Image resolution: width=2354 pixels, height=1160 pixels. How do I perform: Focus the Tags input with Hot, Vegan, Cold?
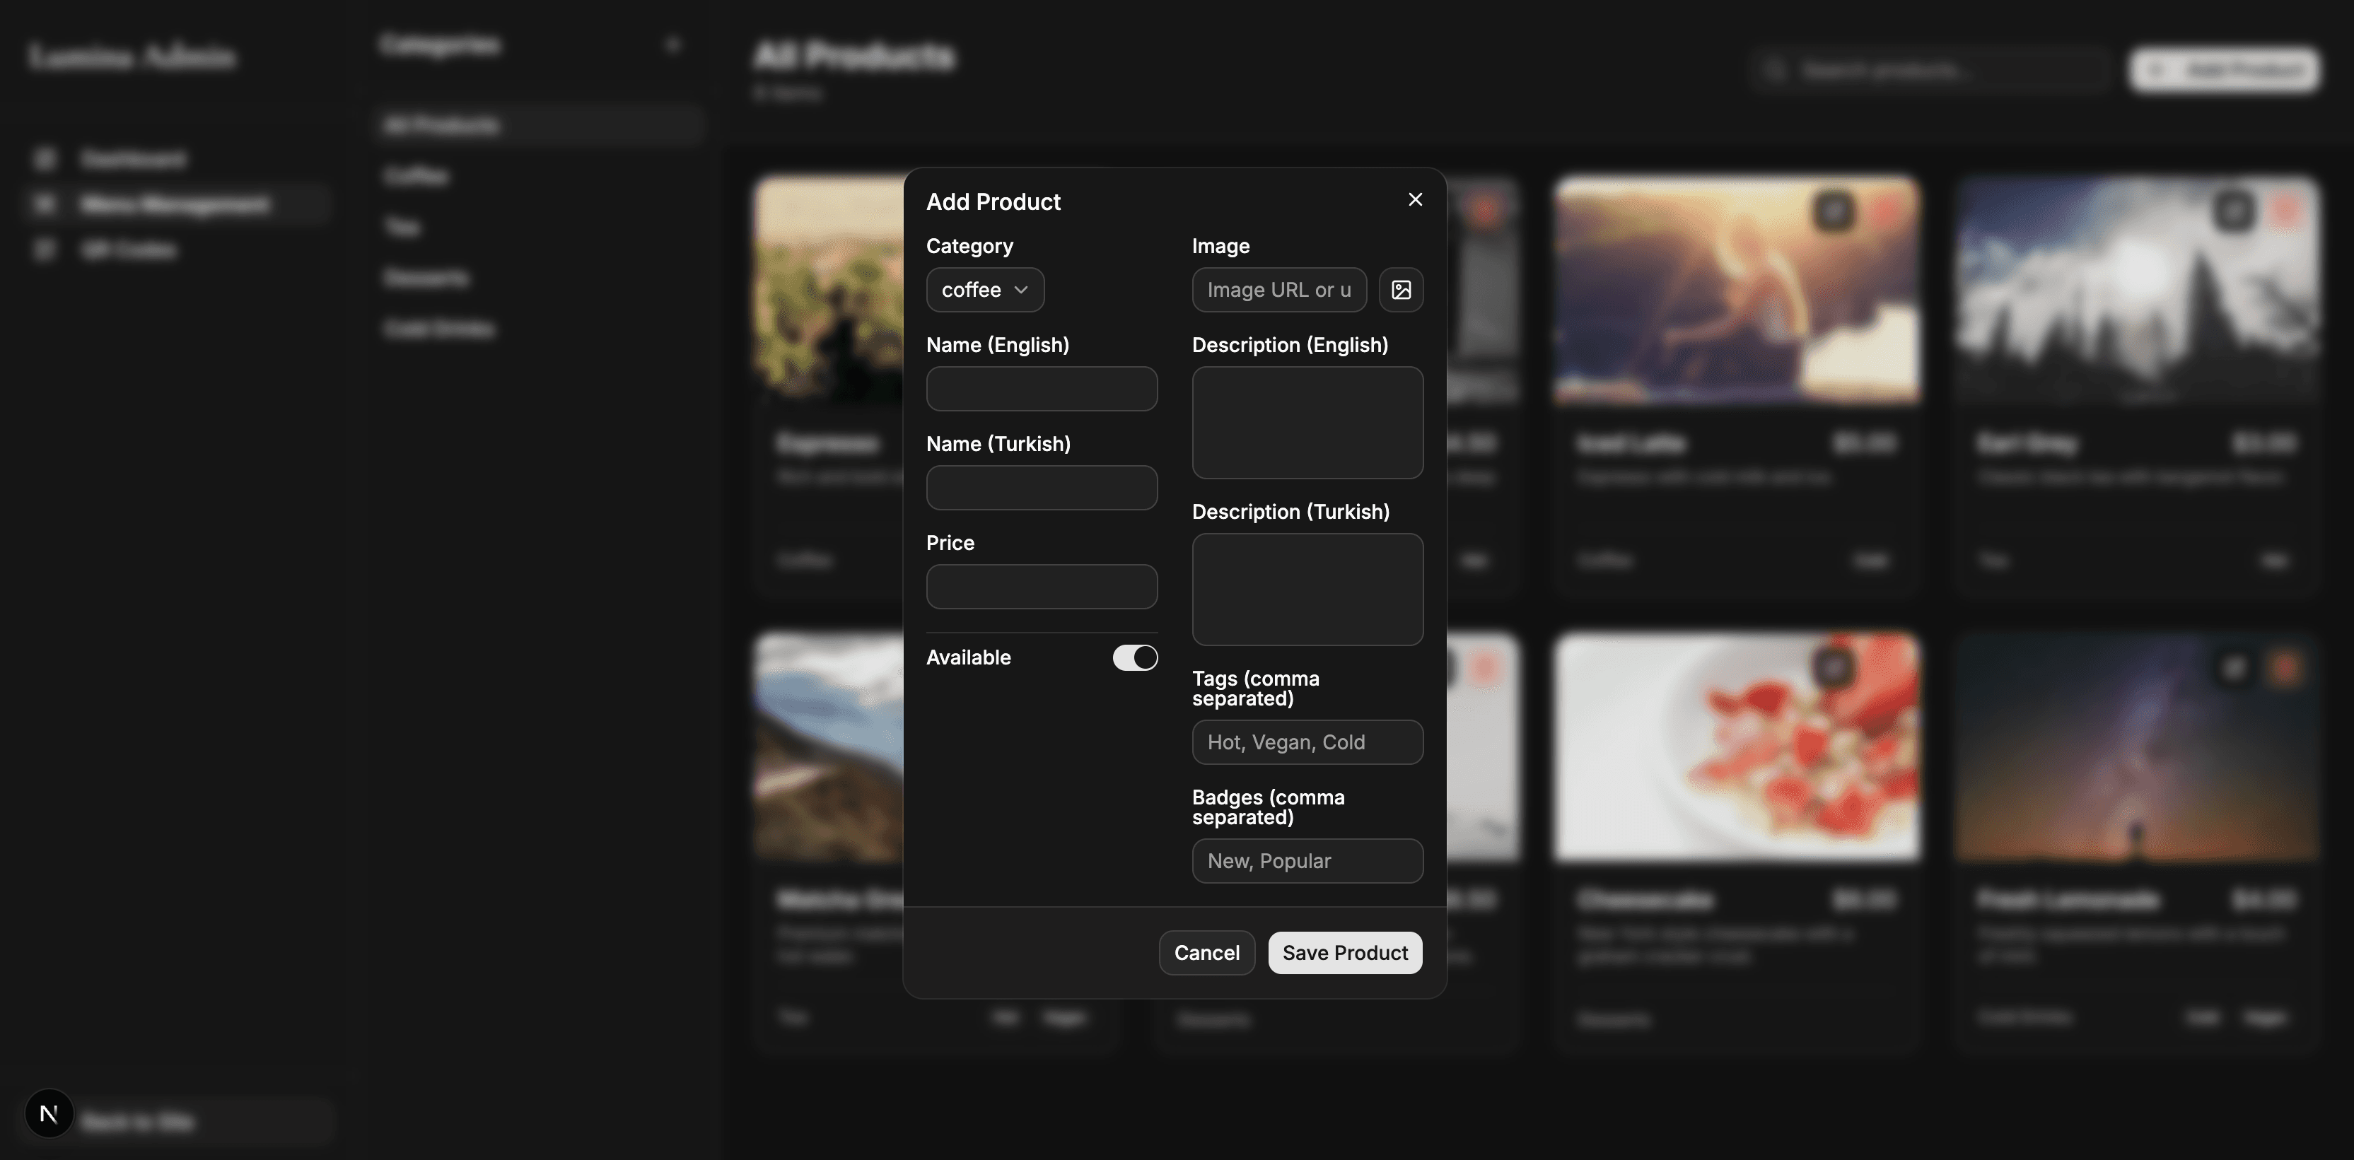click(x=1307, y=742)
